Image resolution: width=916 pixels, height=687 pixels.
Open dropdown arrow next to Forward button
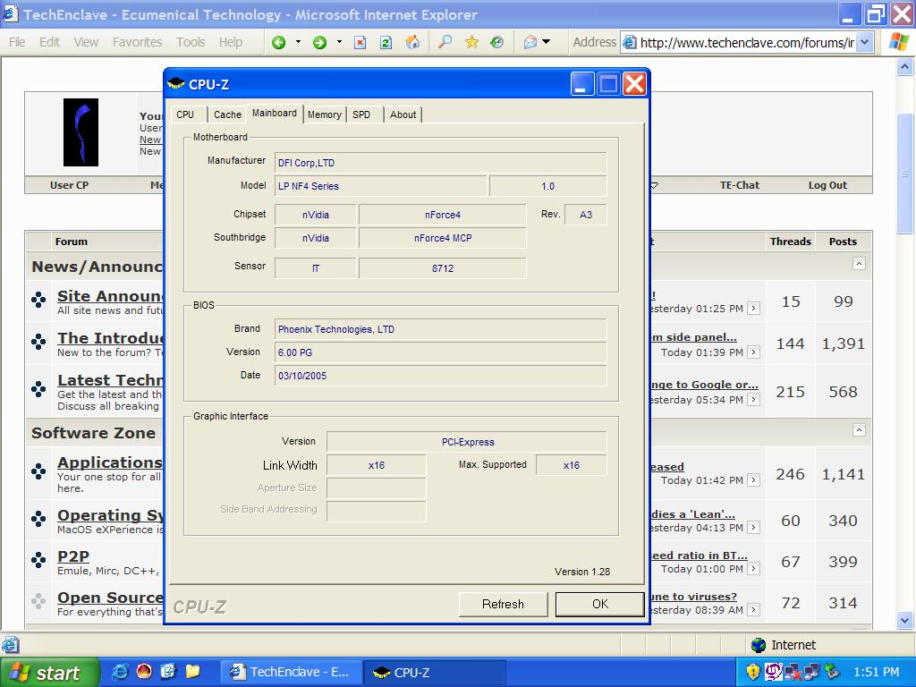click(x=339, y=42)
